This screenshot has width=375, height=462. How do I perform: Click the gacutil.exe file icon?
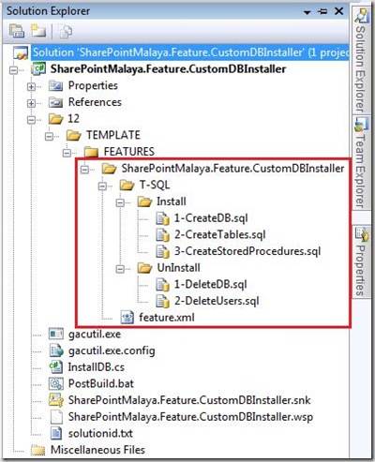pyautogui.click(x=56, y=335)
